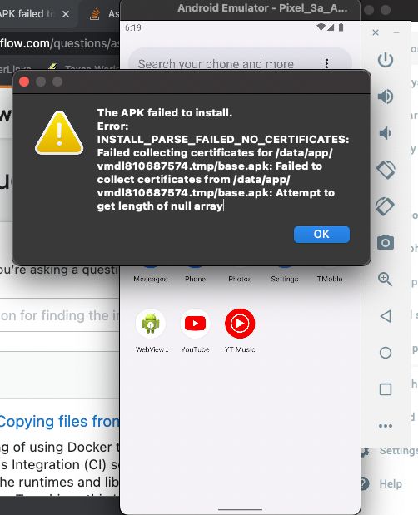Take an emulator screenshot with camera icon
Image resolution: width=418 pixels, height=515 pixels.
(x=386, y=243)
